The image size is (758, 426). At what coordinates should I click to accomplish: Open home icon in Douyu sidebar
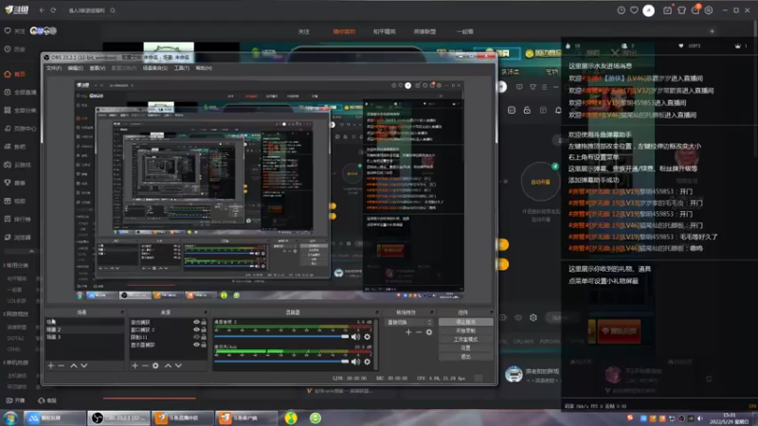coord(8,74)
